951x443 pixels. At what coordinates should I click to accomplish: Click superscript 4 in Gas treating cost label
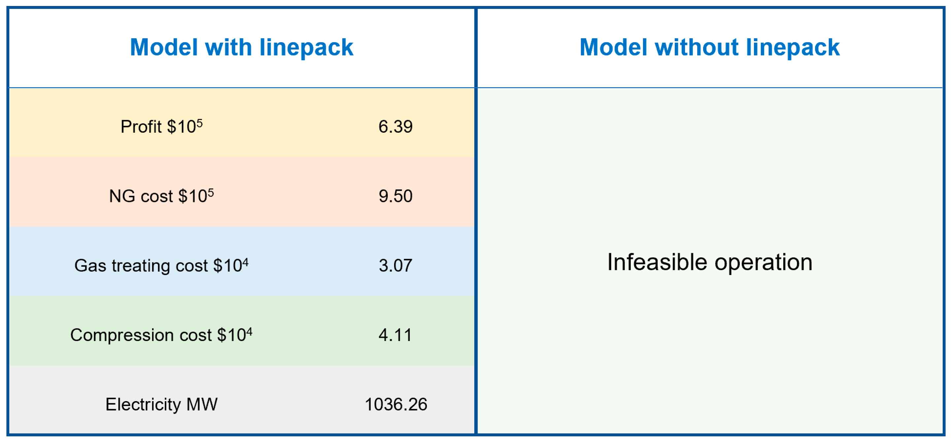246,261
